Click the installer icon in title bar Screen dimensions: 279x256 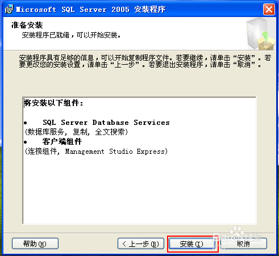(x=9, y=9)
